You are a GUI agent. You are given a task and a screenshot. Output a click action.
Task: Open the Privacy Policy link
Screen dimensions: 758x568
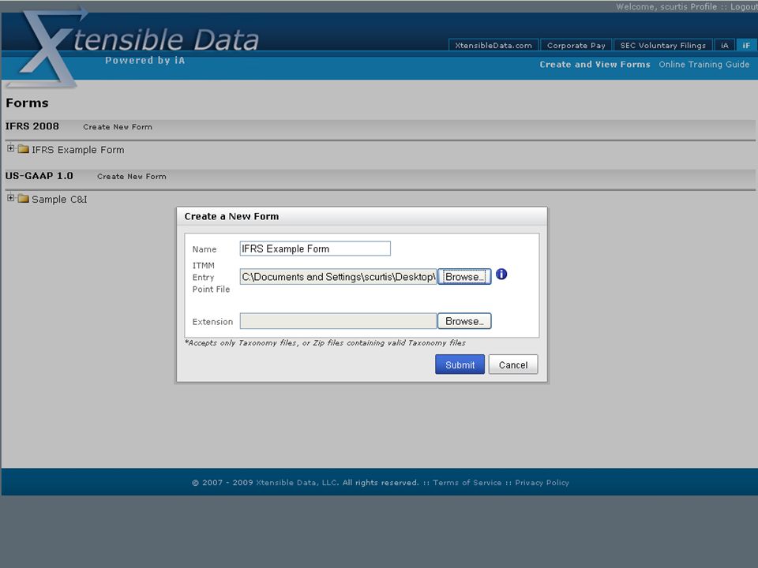(x=542, y=483)
